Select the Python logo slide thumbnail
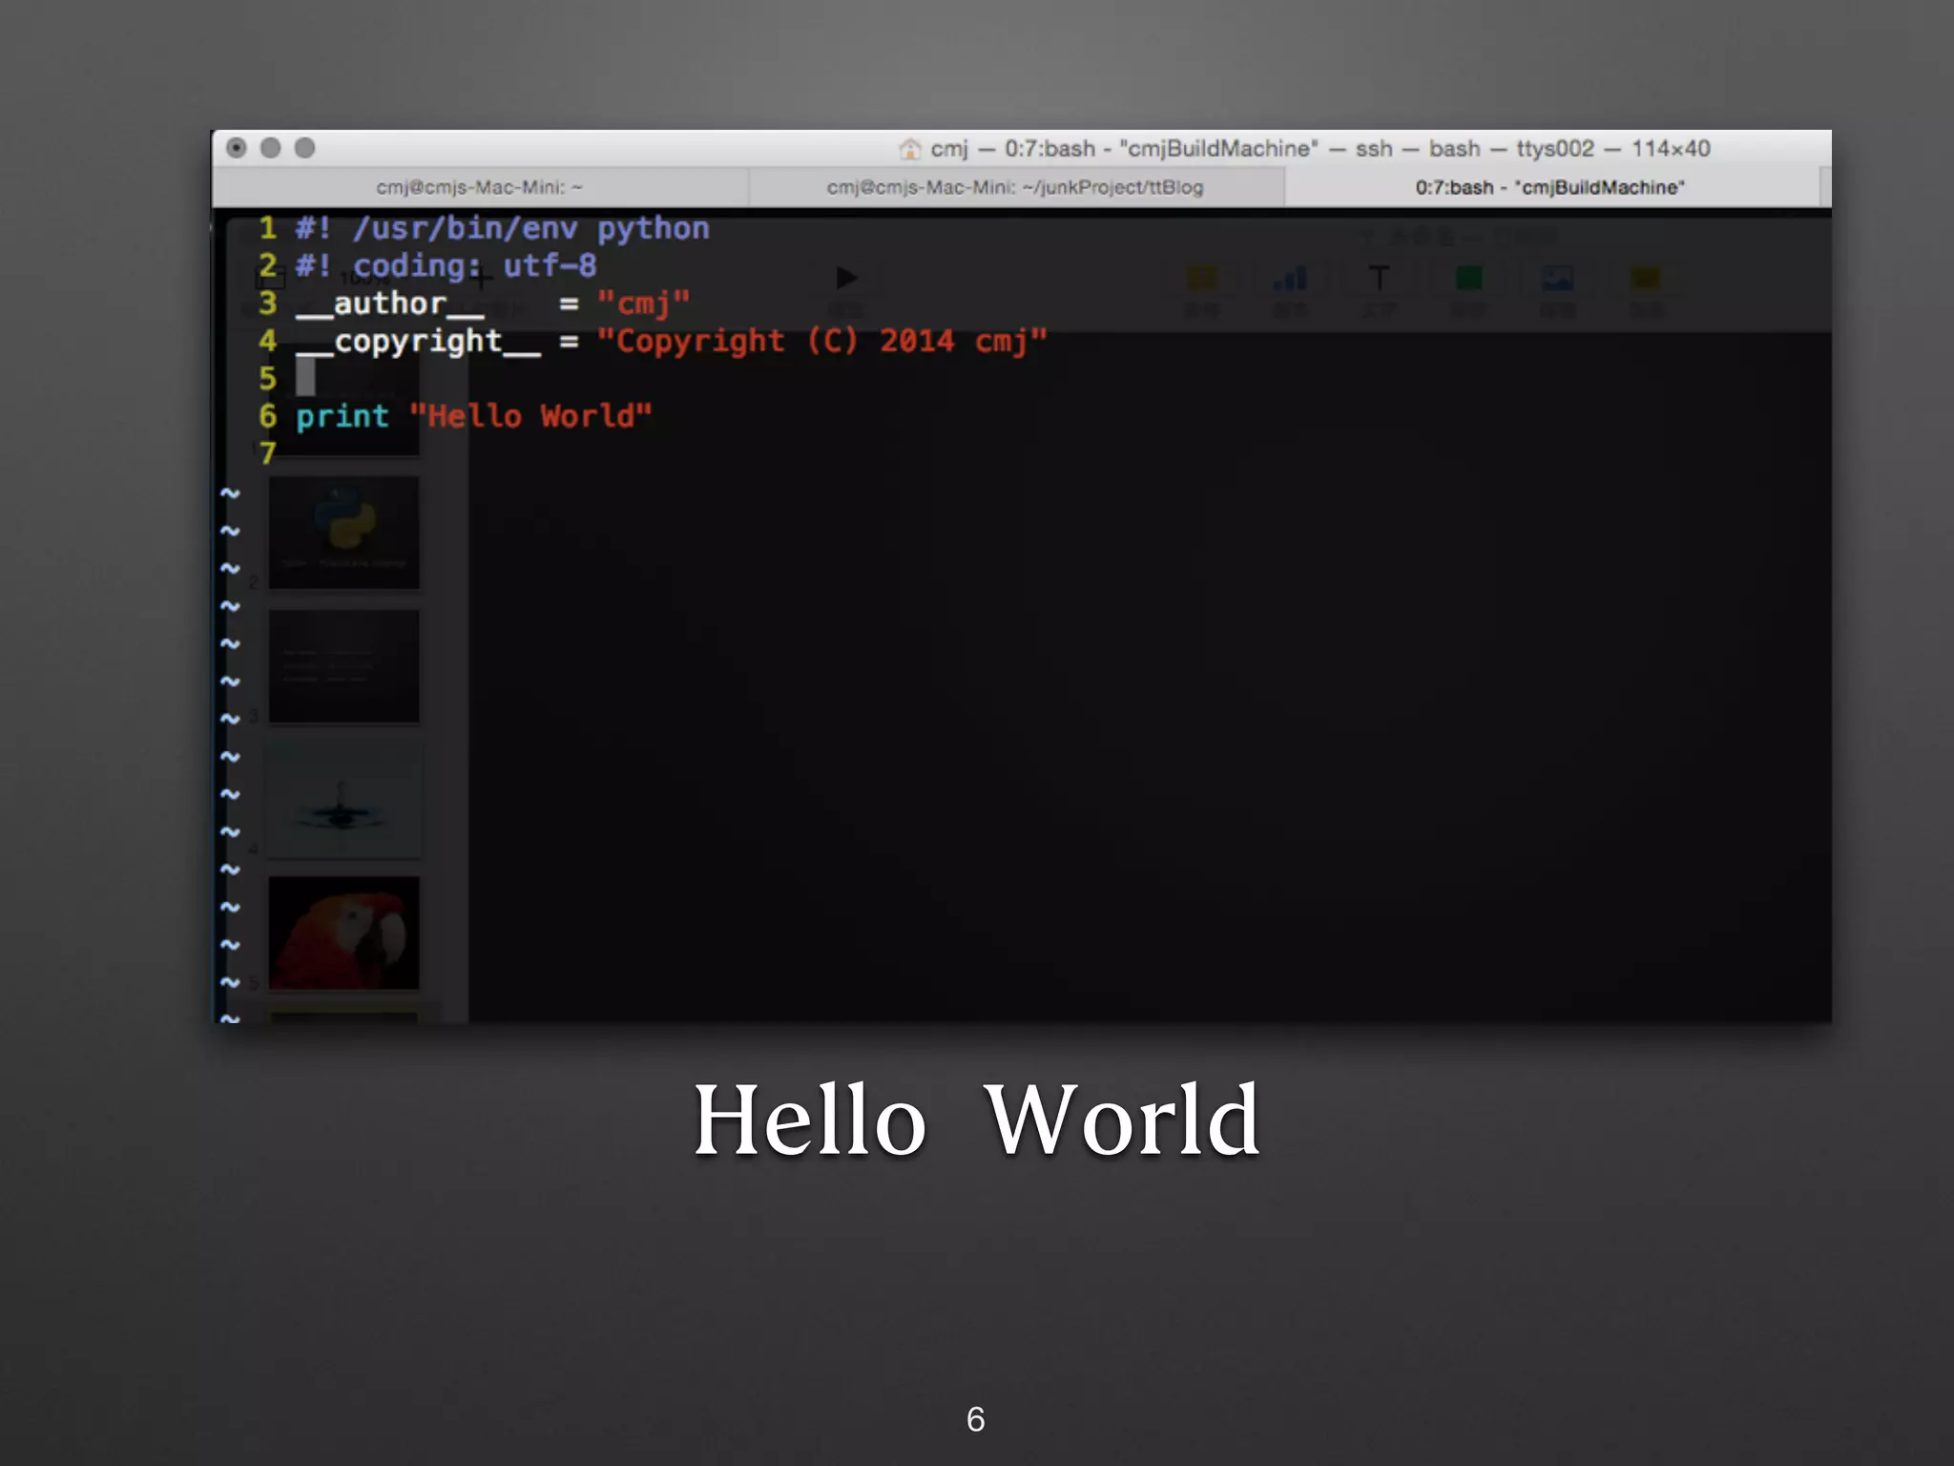The image size is (1954, 1466). tap(343, 533)
